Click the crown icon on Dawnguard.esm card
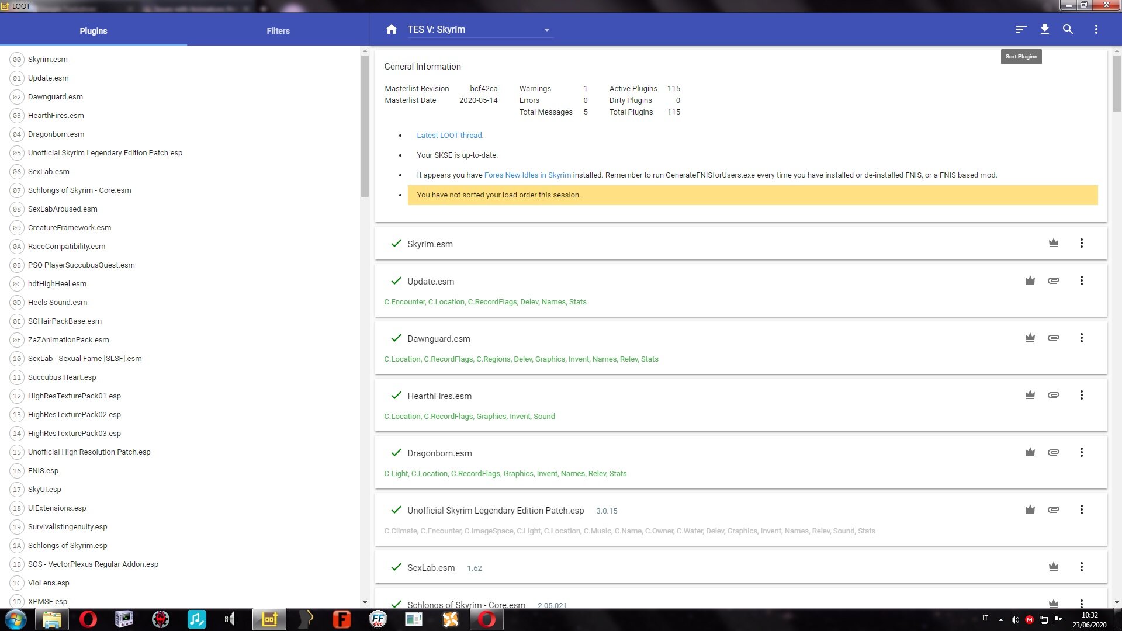This screenshot has height=631, width=1122. point(1030,338)
